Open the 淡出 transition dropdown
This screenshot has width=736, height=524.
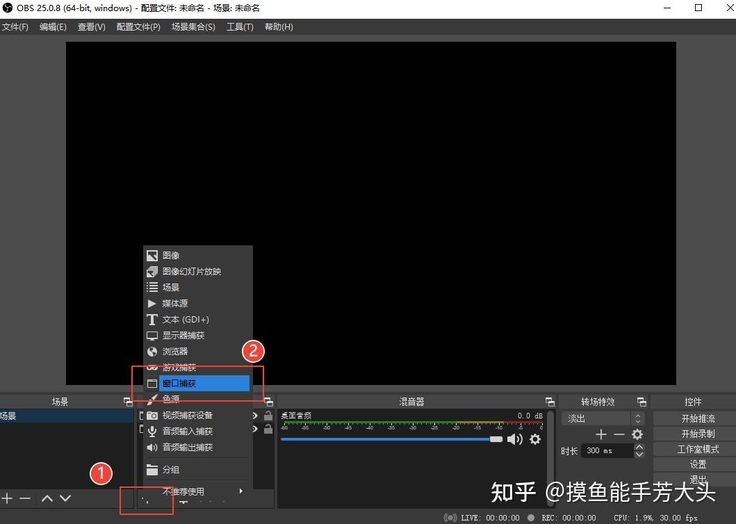603,418
